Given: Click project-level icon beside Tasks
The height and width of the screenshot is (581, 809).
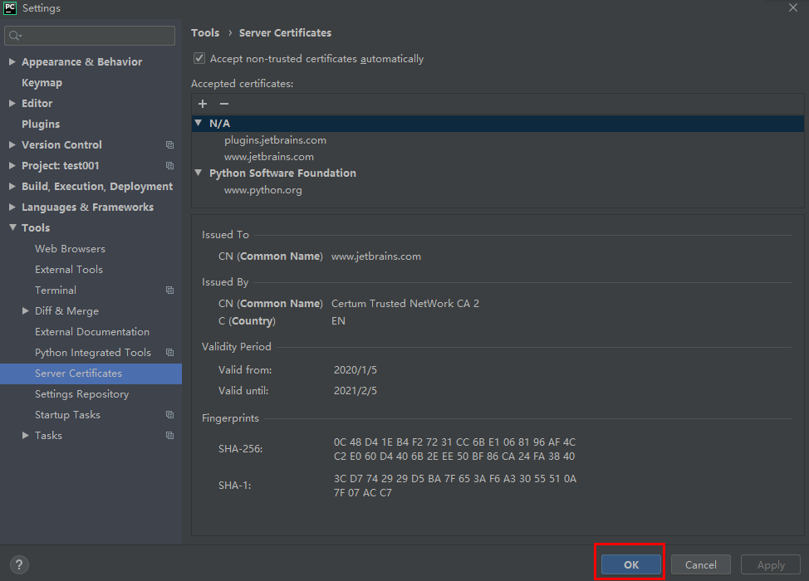Looking at the screenshot, I should 169,436.
